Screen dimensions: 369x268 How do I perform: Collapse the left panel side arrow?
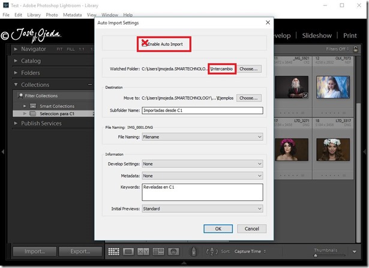click(x=3, y=152)
